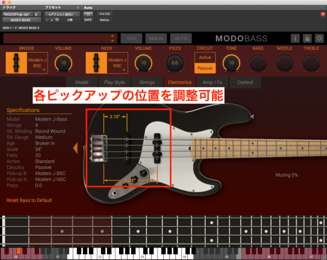Toggle the 比較 compare button
The height and width of the screenshot is (260, 327).
point(70,20)
